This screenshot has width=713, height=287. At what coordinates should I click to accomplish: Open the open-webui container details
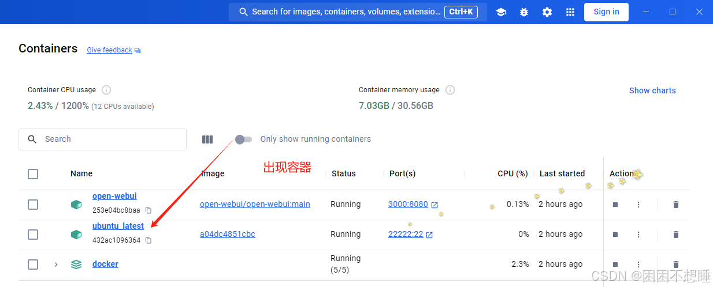pyautogui.click(x=114, y=196)
